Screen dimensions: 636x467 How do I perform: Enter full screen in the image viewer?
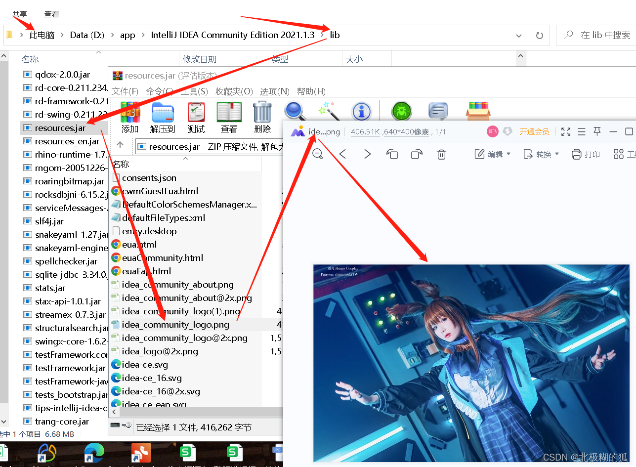click(566, 131)
